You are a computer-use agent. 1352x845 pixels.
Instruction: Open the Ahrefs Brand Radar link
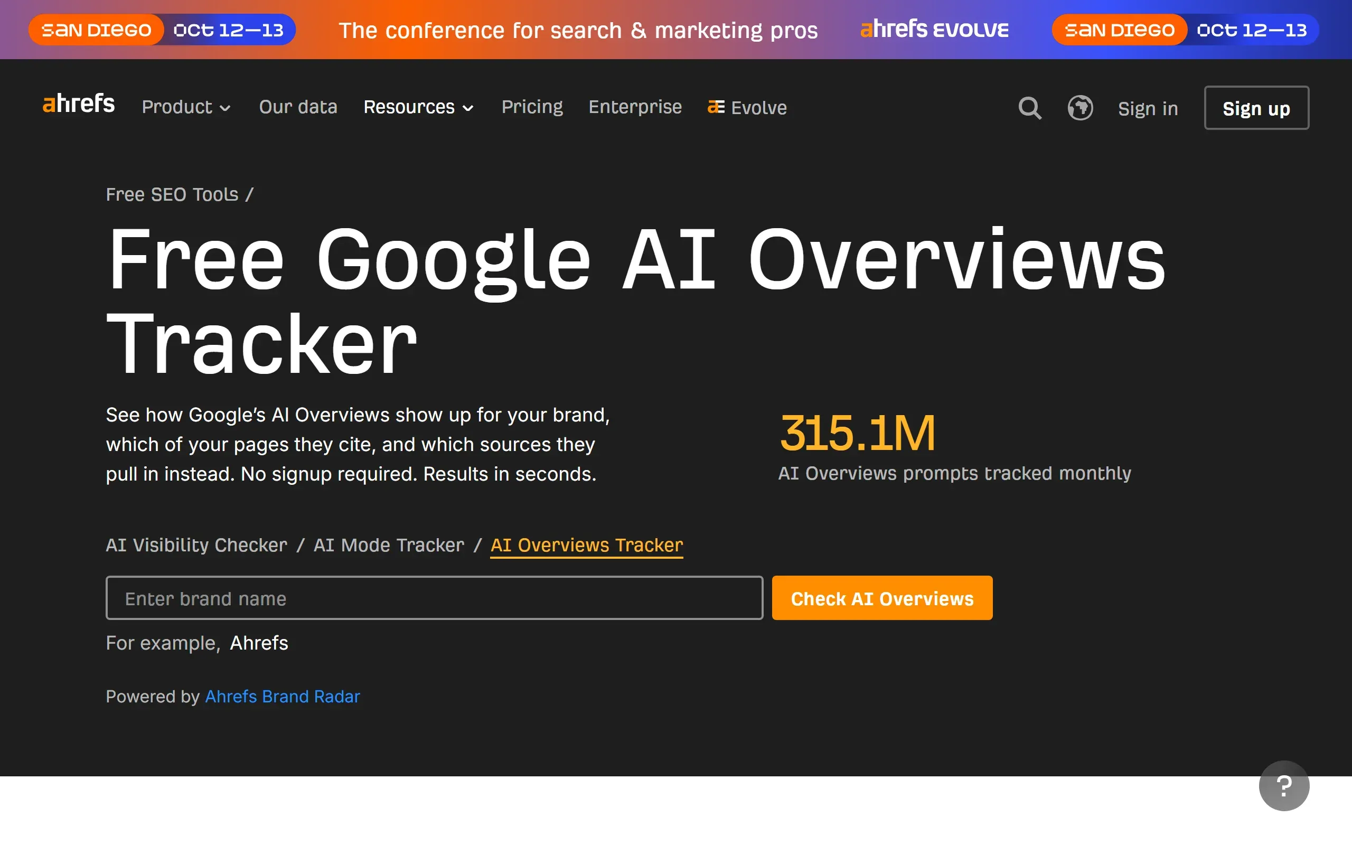pyautogui.click(x=283, y=697)
